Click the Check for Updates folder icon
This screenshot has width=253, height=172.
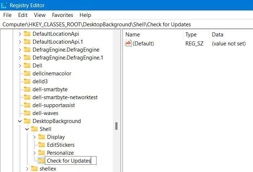pyautogui.click(x=41, y=160)
